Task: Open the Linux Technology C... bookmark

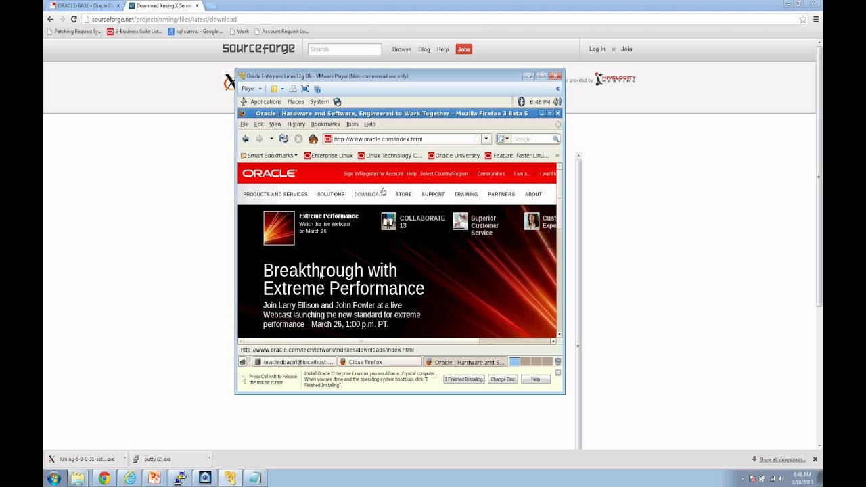Action: pyautogui.click(x=390, y=156)
